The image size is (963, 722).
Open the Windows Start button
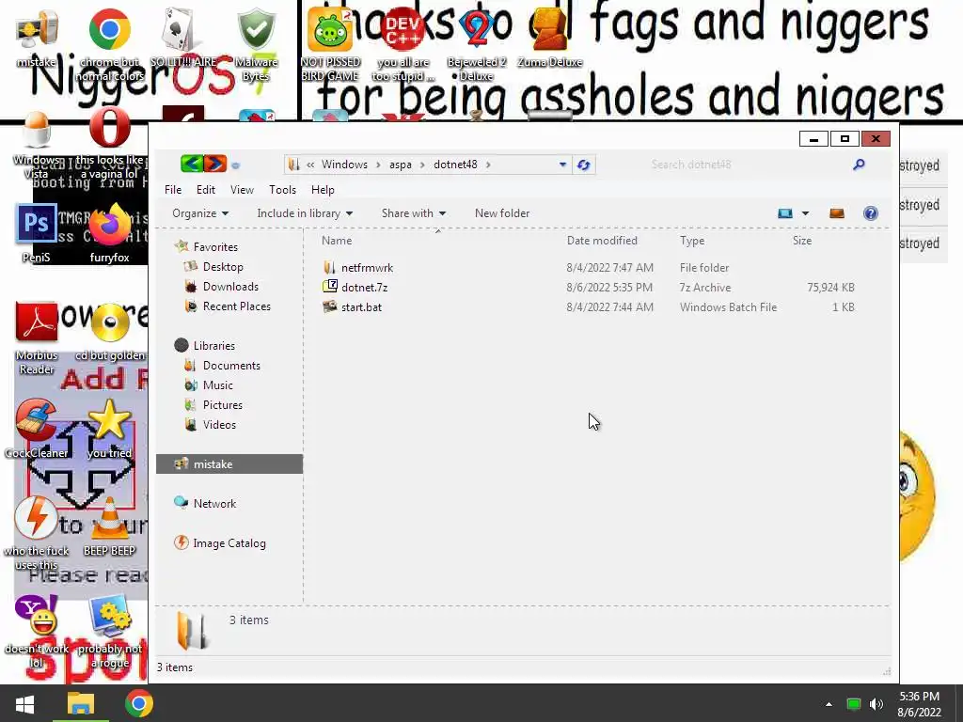24,703
